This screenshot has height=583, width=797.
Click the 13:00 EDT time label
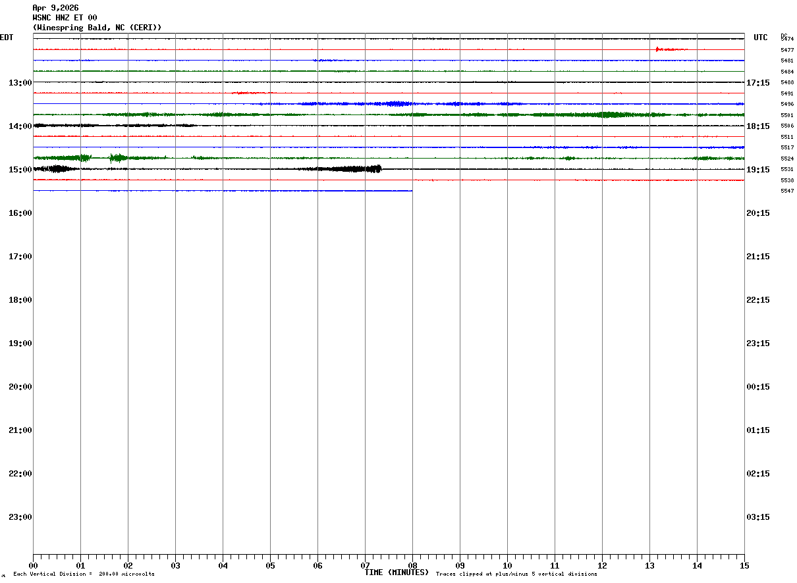(x=20, y=83)
